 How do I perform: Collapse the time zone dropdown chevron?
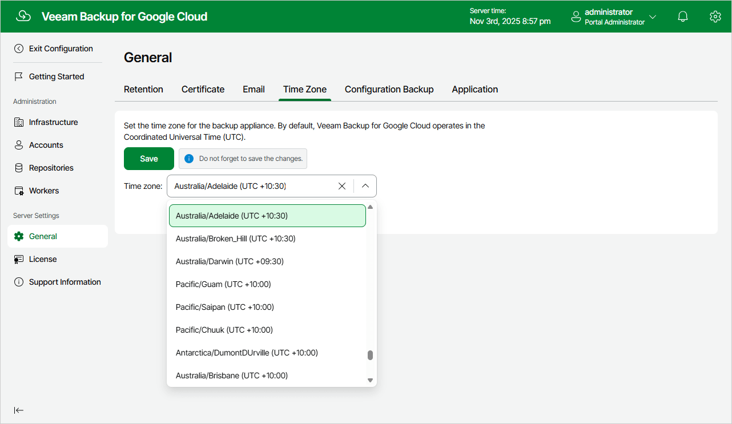click(365, 185)
